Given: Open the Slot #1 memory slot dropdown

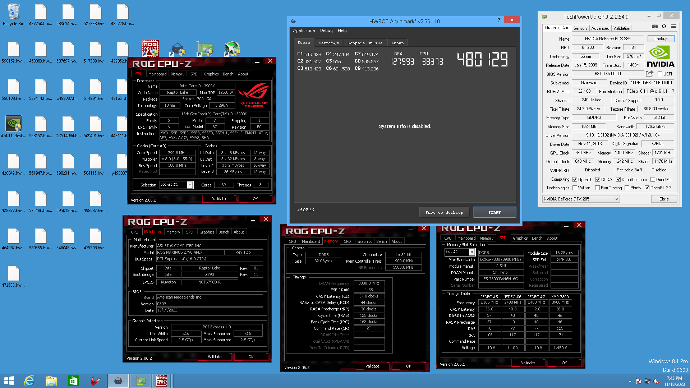Looking at the screenshot, I should point(460,252).
